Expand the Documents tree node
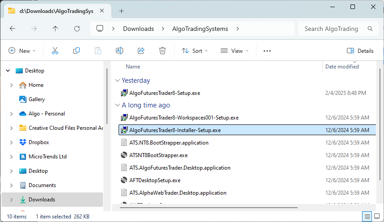Image resolution: width=384 pixels, height=222 pixels. coord(11,185)
